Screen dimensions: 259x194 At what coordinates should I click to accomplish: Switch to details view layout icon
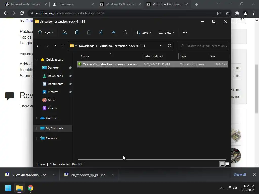[x=222, y=164]
